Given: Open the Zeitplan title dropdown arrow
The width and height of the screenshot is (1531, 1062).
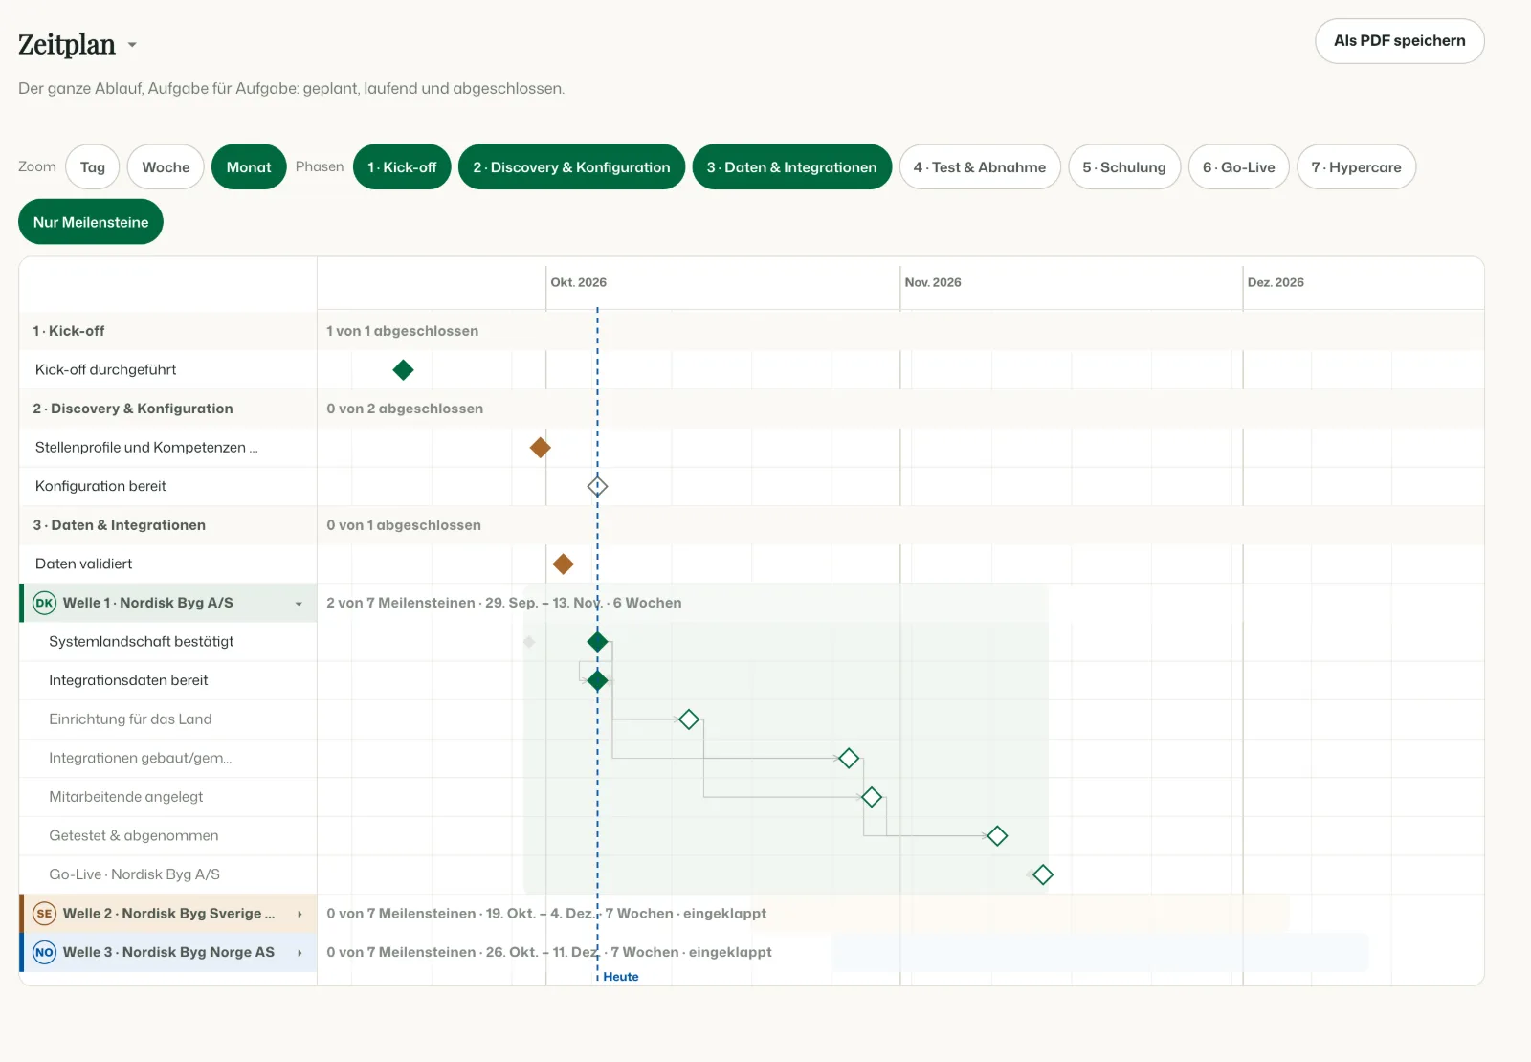Looking at the screenshot, I should pos(132,45).
